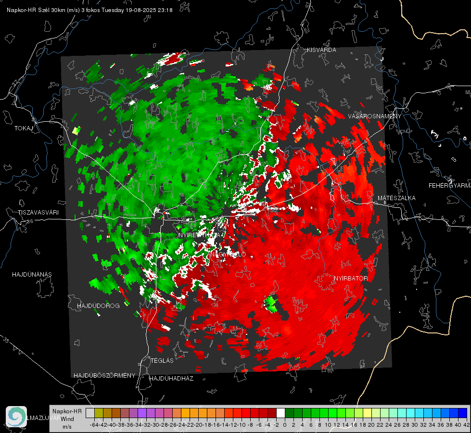The height and width of the screenshot is (433, 471).
Task: Click the Napkor-HR legend title
Action: click(x=67, y=411)
